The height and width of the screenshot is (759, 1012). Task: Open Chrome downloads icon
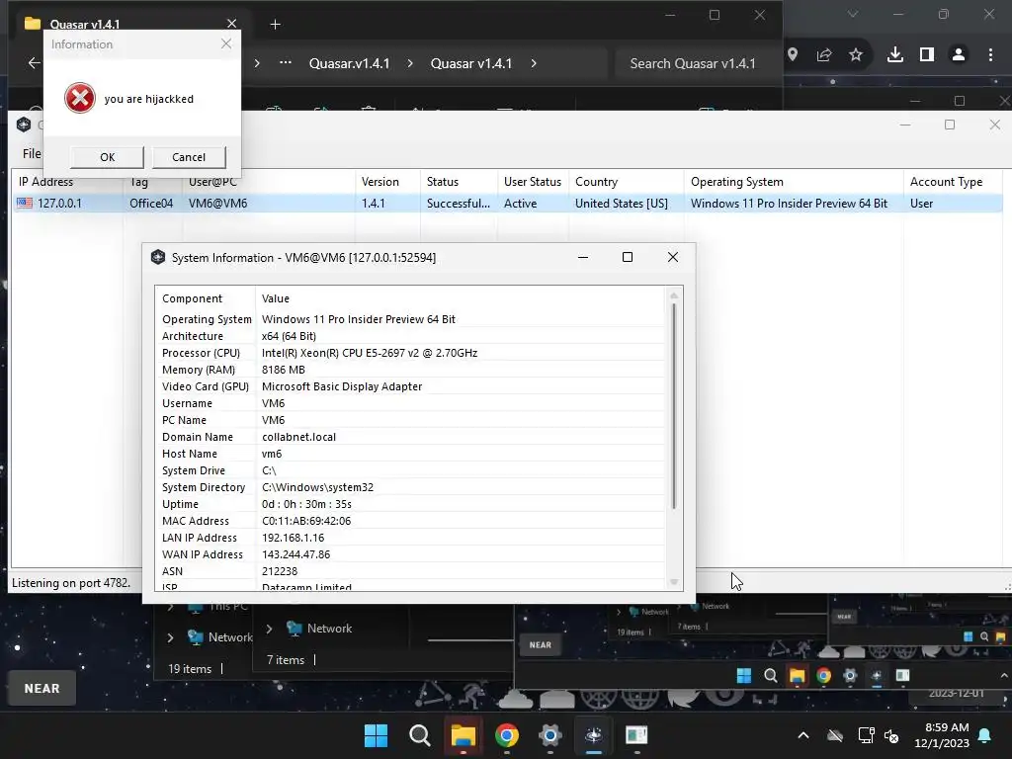coord(894,55)
